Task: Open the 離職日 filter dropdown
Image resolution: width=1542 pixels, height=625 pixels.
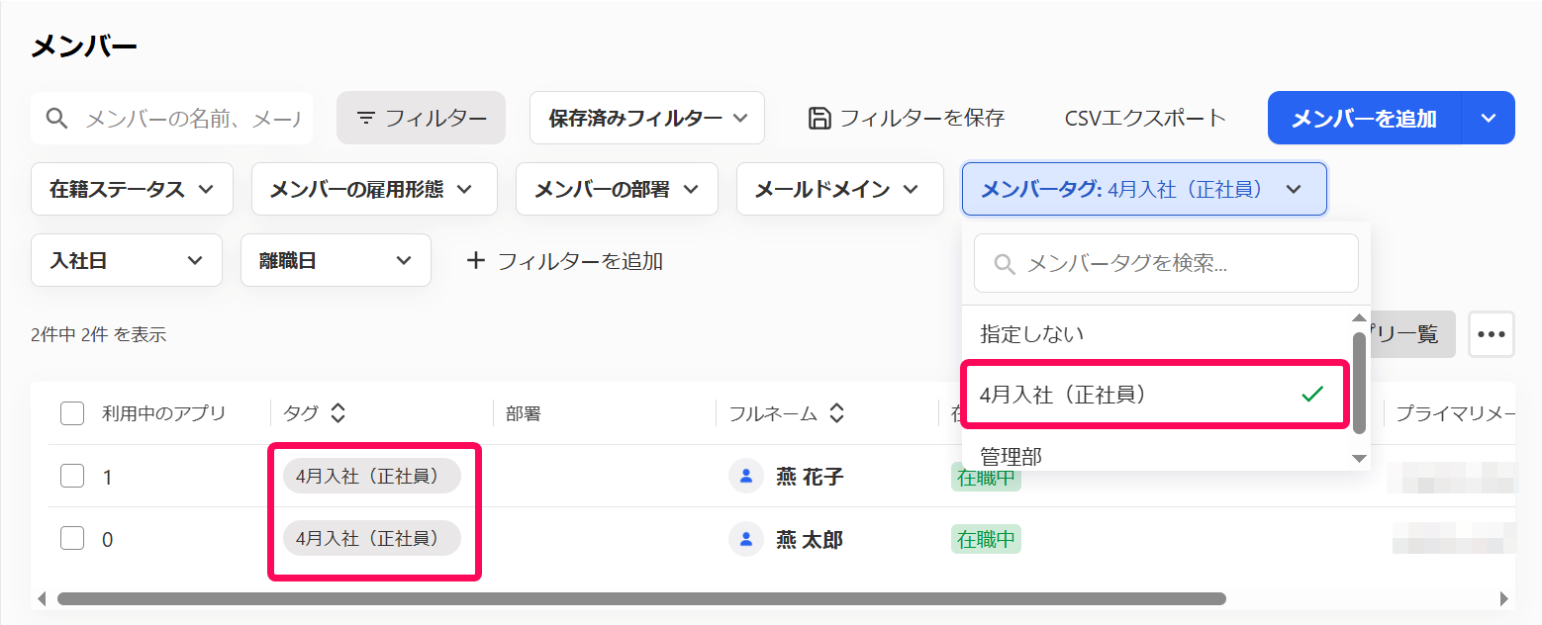Action: pyautogui.click(x=336, y=260)
